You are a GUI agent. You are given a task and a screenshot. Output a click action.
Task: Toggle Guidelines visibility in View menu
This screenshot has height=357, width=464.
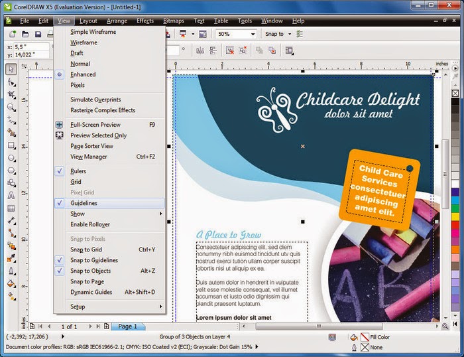[x=109, y=203]
